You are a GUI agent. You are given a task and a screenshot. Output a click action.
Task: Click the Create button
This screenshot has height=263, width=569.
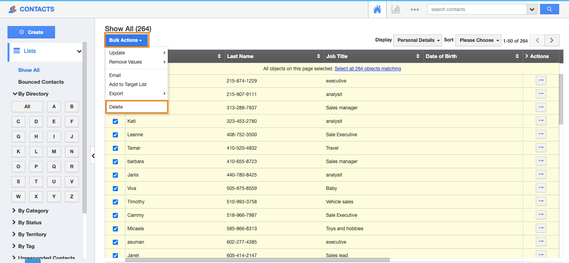click(x=31, y=32)
